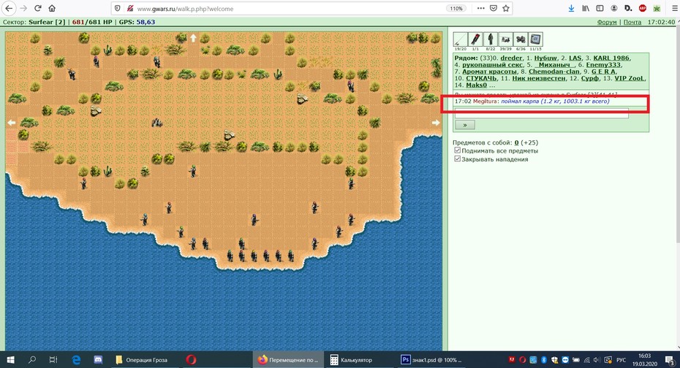Image resolution: width=680 pixels, height=368 pixels.
Task: Select the vehicle item slot 39/39
Action: [505, 39]
